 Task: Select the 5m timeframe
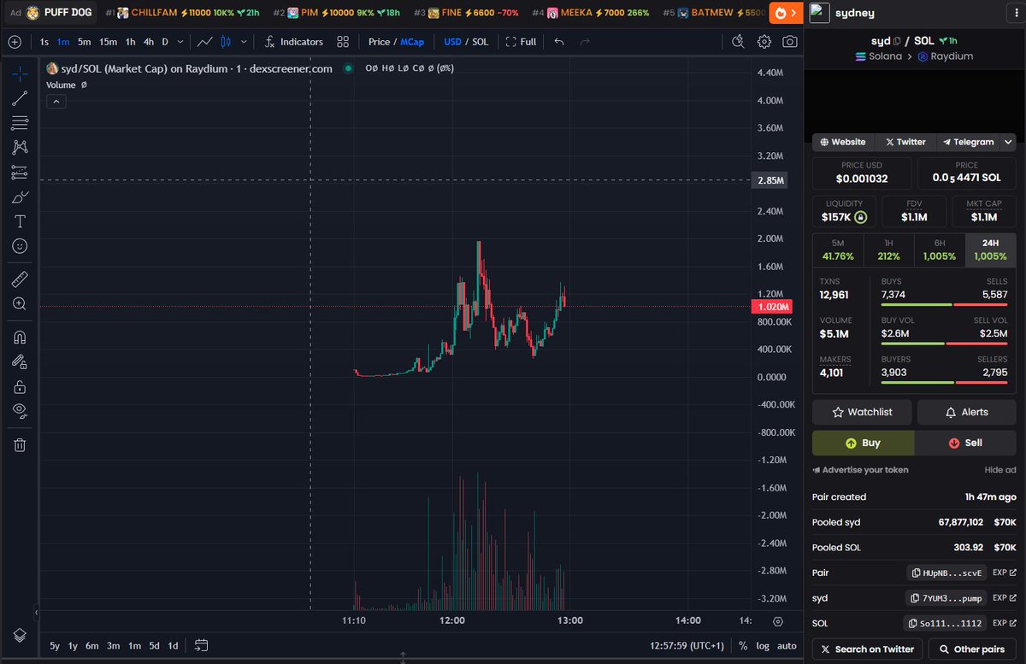[84, 42]
